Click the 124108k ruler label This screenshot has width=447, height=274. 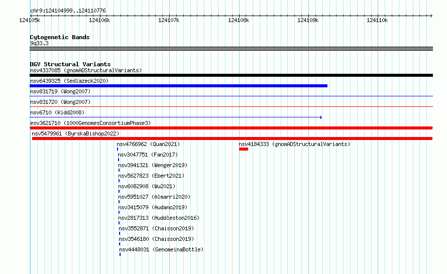coord(239,20)
